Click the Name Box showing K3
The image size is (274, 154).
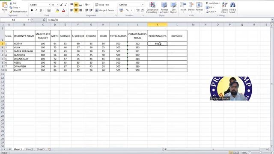pos(14,20)
